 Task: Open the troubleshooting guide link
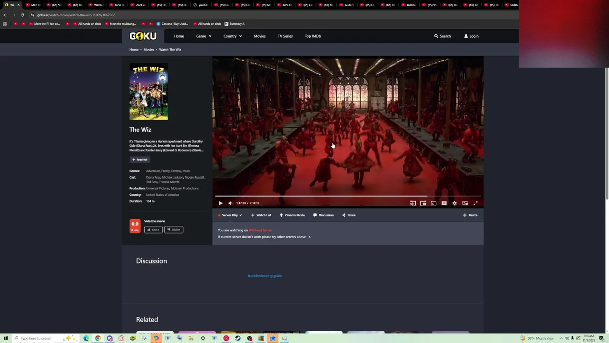coord(265,276)
